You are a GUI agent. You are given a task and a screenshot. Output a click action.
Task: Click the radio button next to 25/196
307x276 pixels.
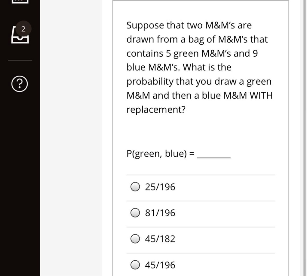coord(136,187)
